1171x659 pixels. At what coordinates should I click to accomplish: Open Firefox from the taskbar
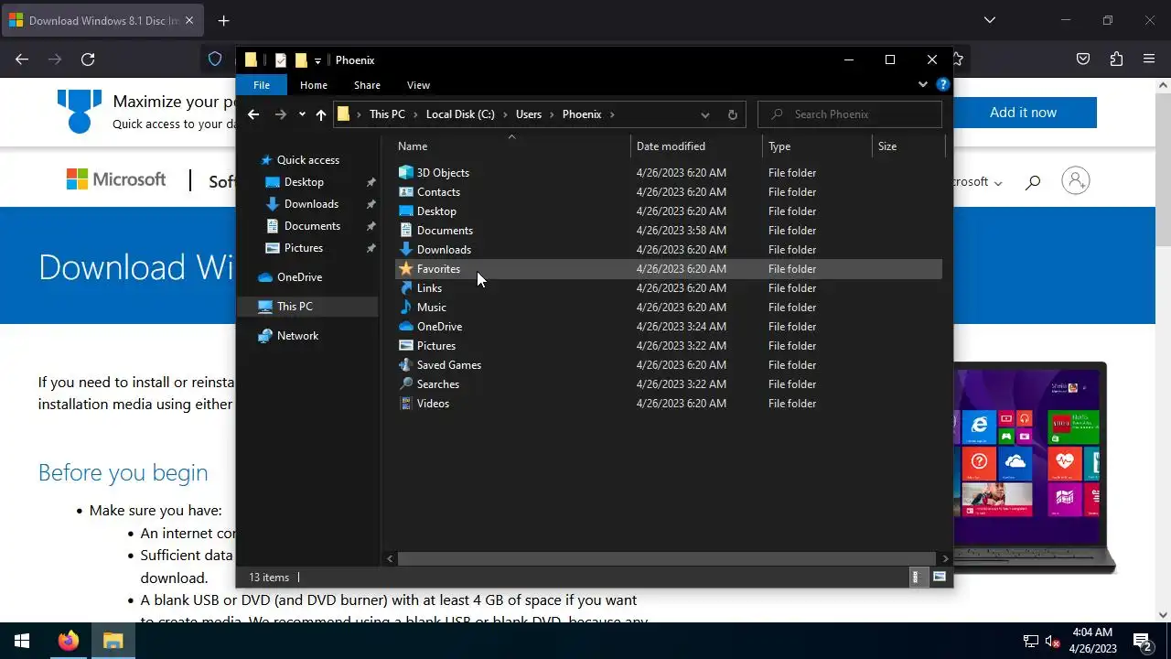[69, 641]
